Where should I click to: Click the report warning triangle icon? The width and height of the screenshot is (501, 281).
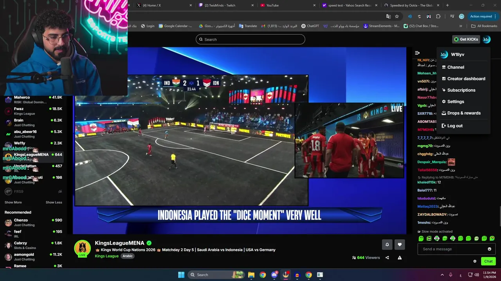click(400, 258)
